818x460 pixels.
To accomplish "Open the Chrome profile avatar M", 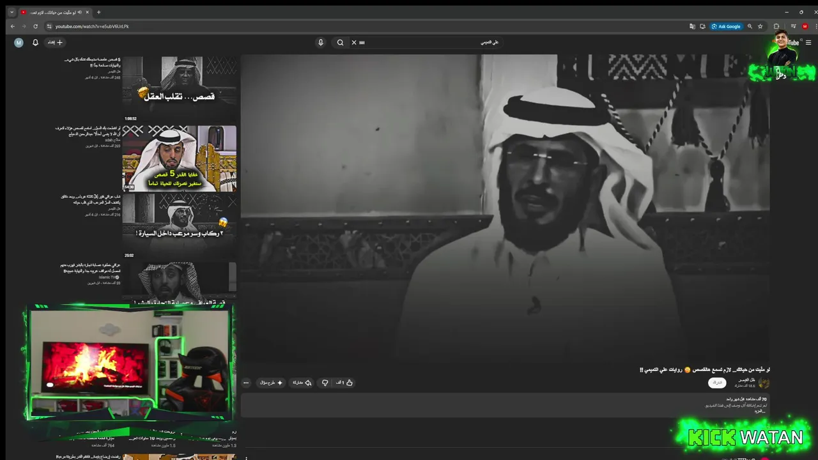I will [805, 26].
